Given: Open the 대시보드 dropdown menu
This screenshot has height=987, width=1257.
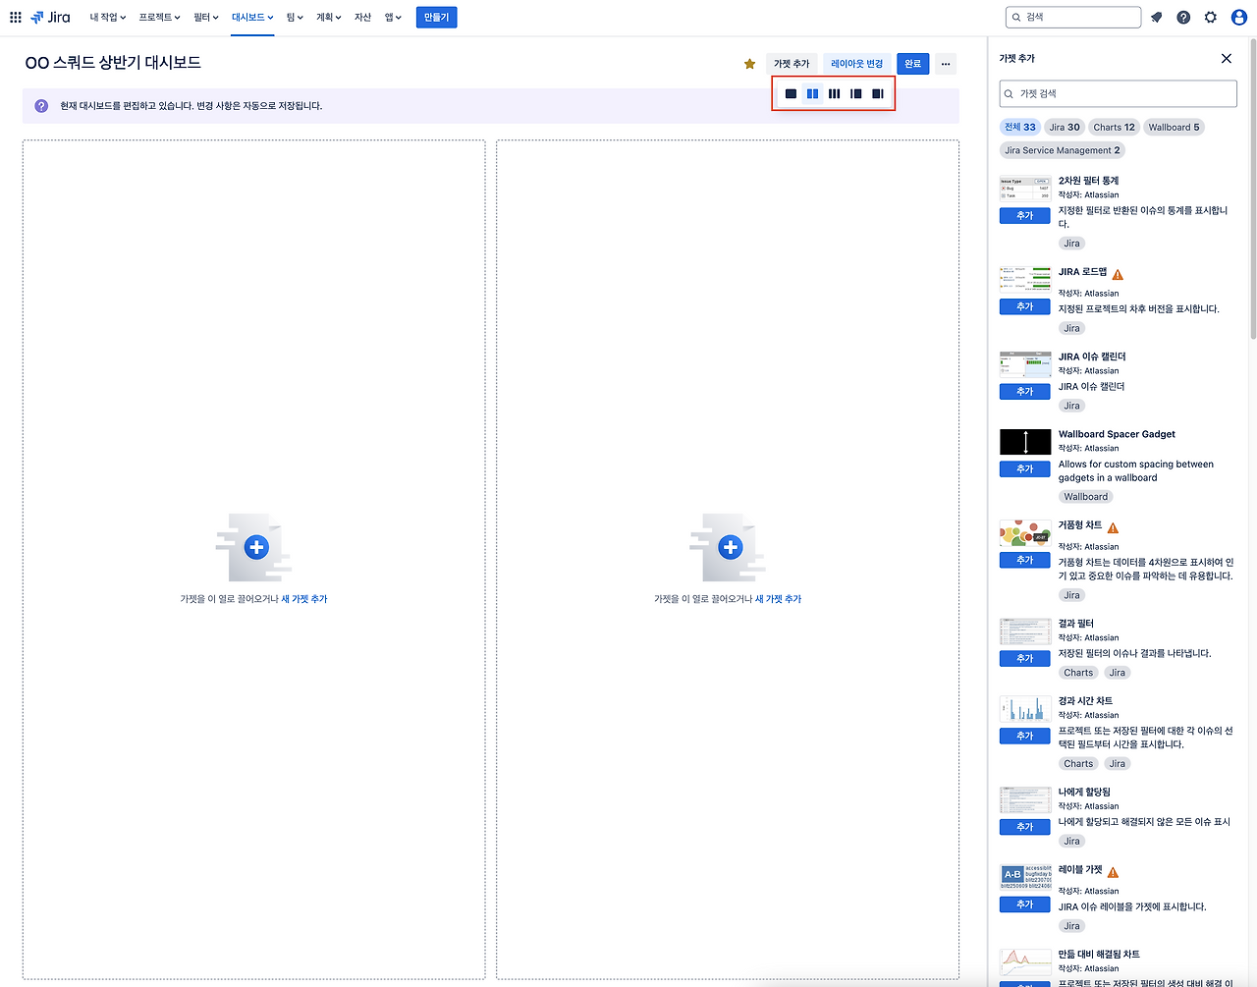Looking at the screenshot, I should click(x=252, y=17).
